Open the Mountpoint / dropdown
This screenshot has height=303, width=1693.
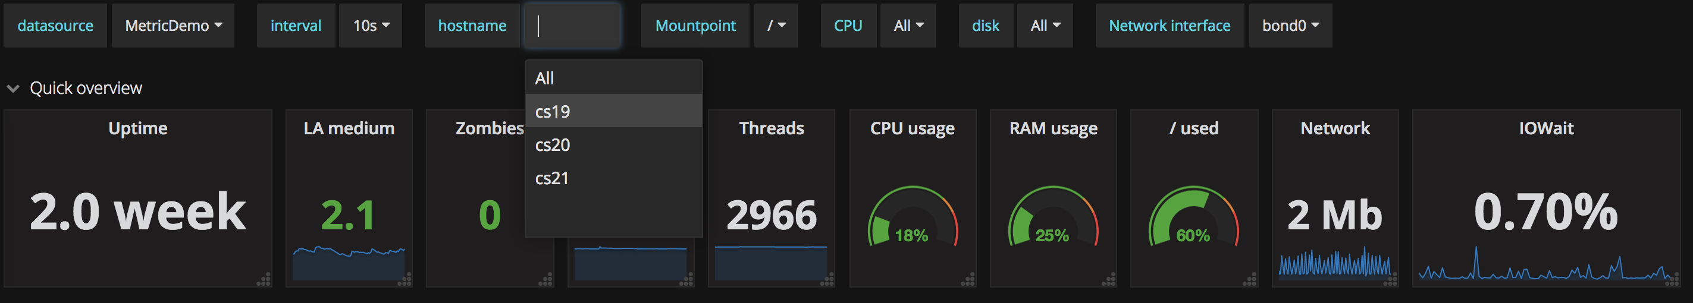tap(776, 26)
